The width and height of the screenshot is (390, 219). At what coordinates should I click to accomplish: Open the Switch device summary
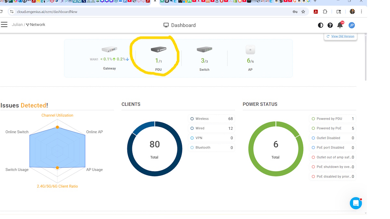click(x=204, y=50)
